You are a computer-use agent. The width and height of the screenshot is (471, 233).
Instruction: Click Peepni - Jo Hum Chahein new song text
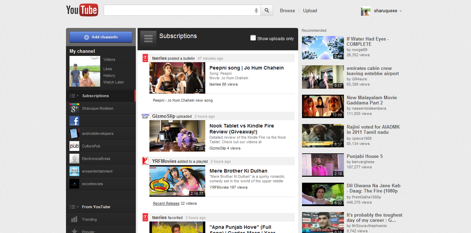pos(183,100)
